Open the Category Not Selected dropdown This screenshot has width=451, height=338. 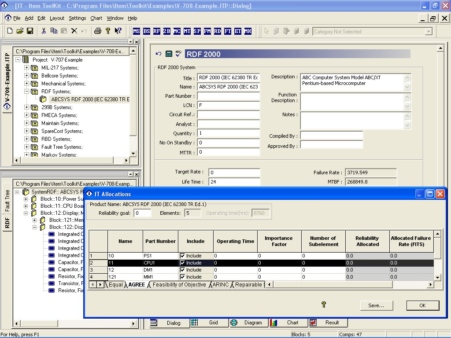[429, 32]
